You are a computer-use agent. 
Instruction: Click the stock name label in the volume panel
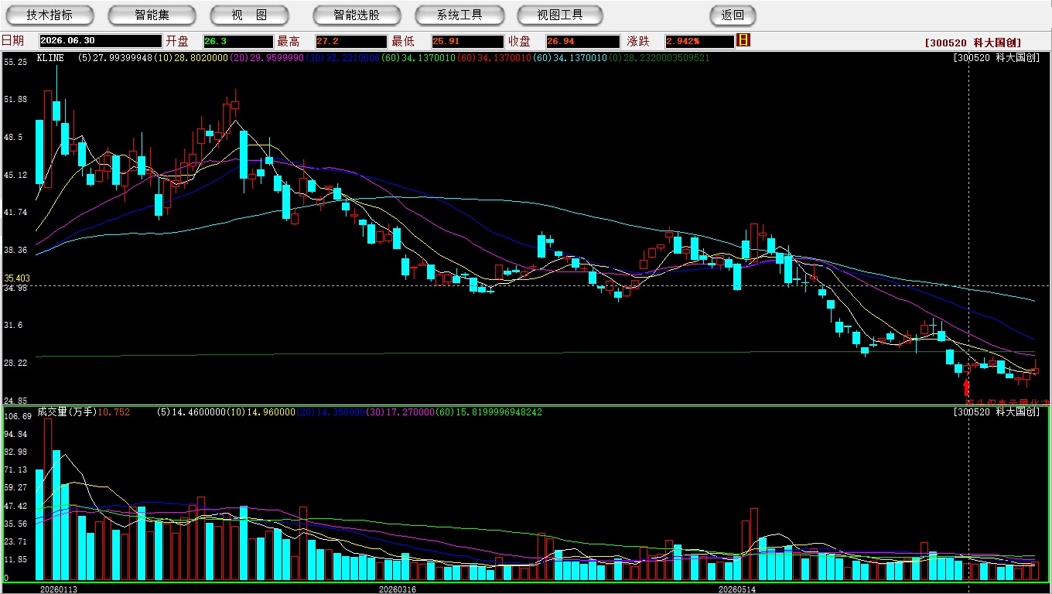(x=997, y=412)
